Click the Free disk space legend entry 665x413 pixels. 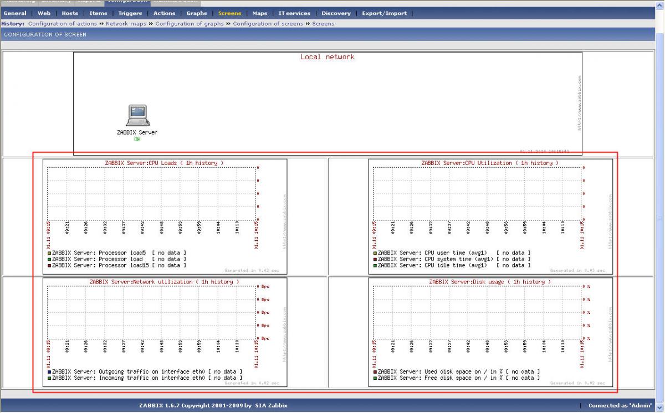point(457,378)
